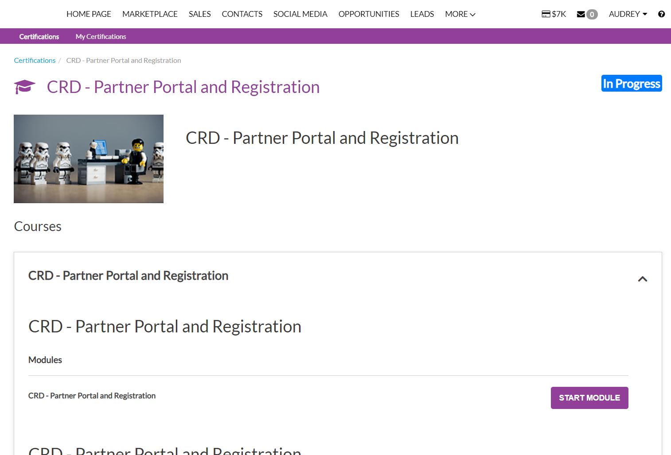Click the graduation cap certification icon
This screenshot has width=671, height=455.
pyautogui.click(x=24, y=87)
